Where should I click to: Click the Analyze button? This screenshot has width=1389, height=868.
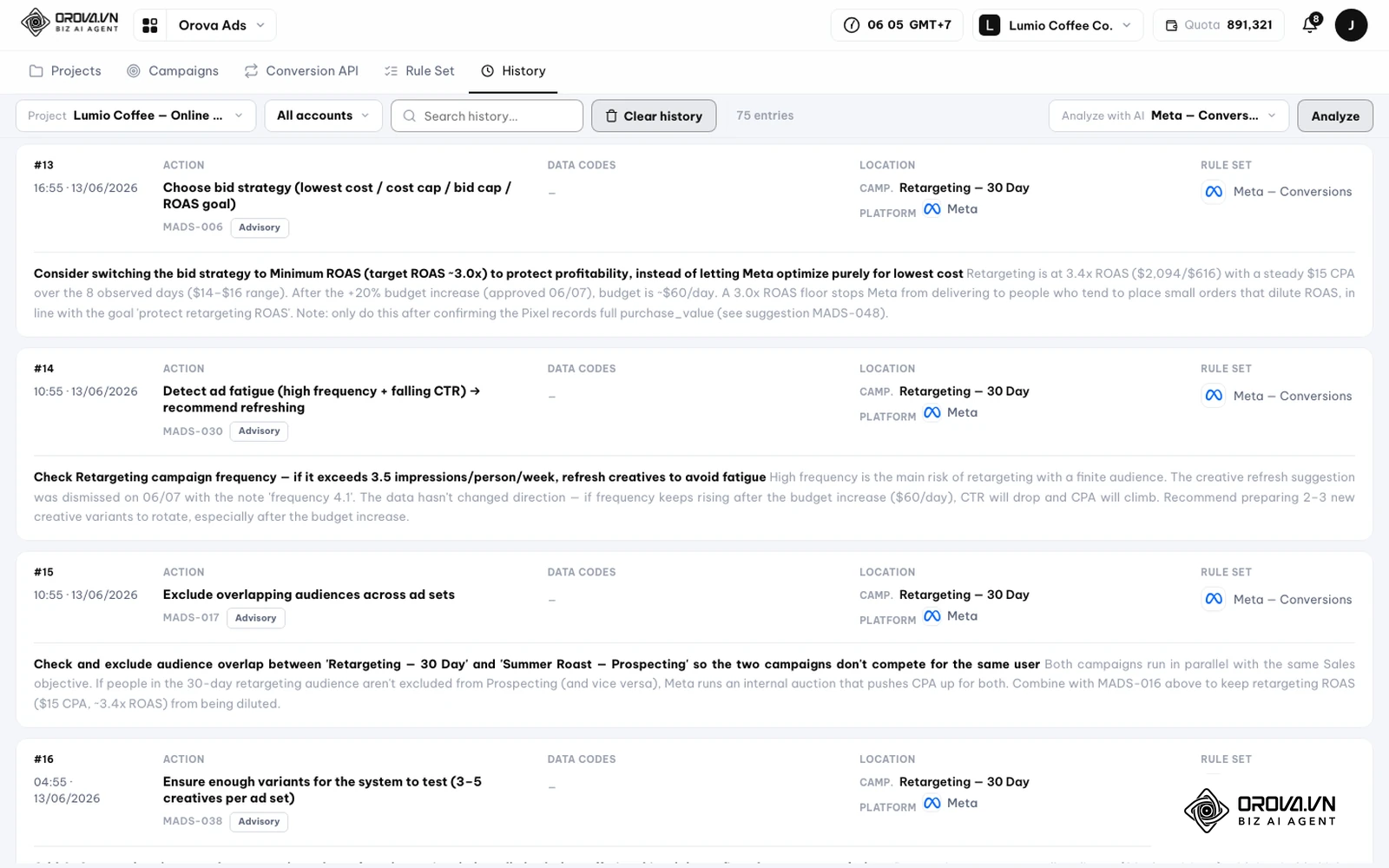pyautogui.click(x=1335, y=115)
